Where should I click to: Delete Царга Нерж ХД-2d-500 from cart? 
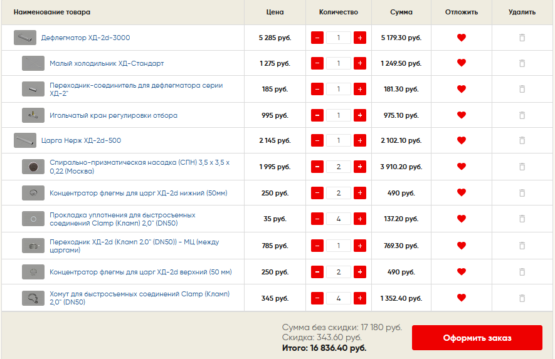(522, 140)
